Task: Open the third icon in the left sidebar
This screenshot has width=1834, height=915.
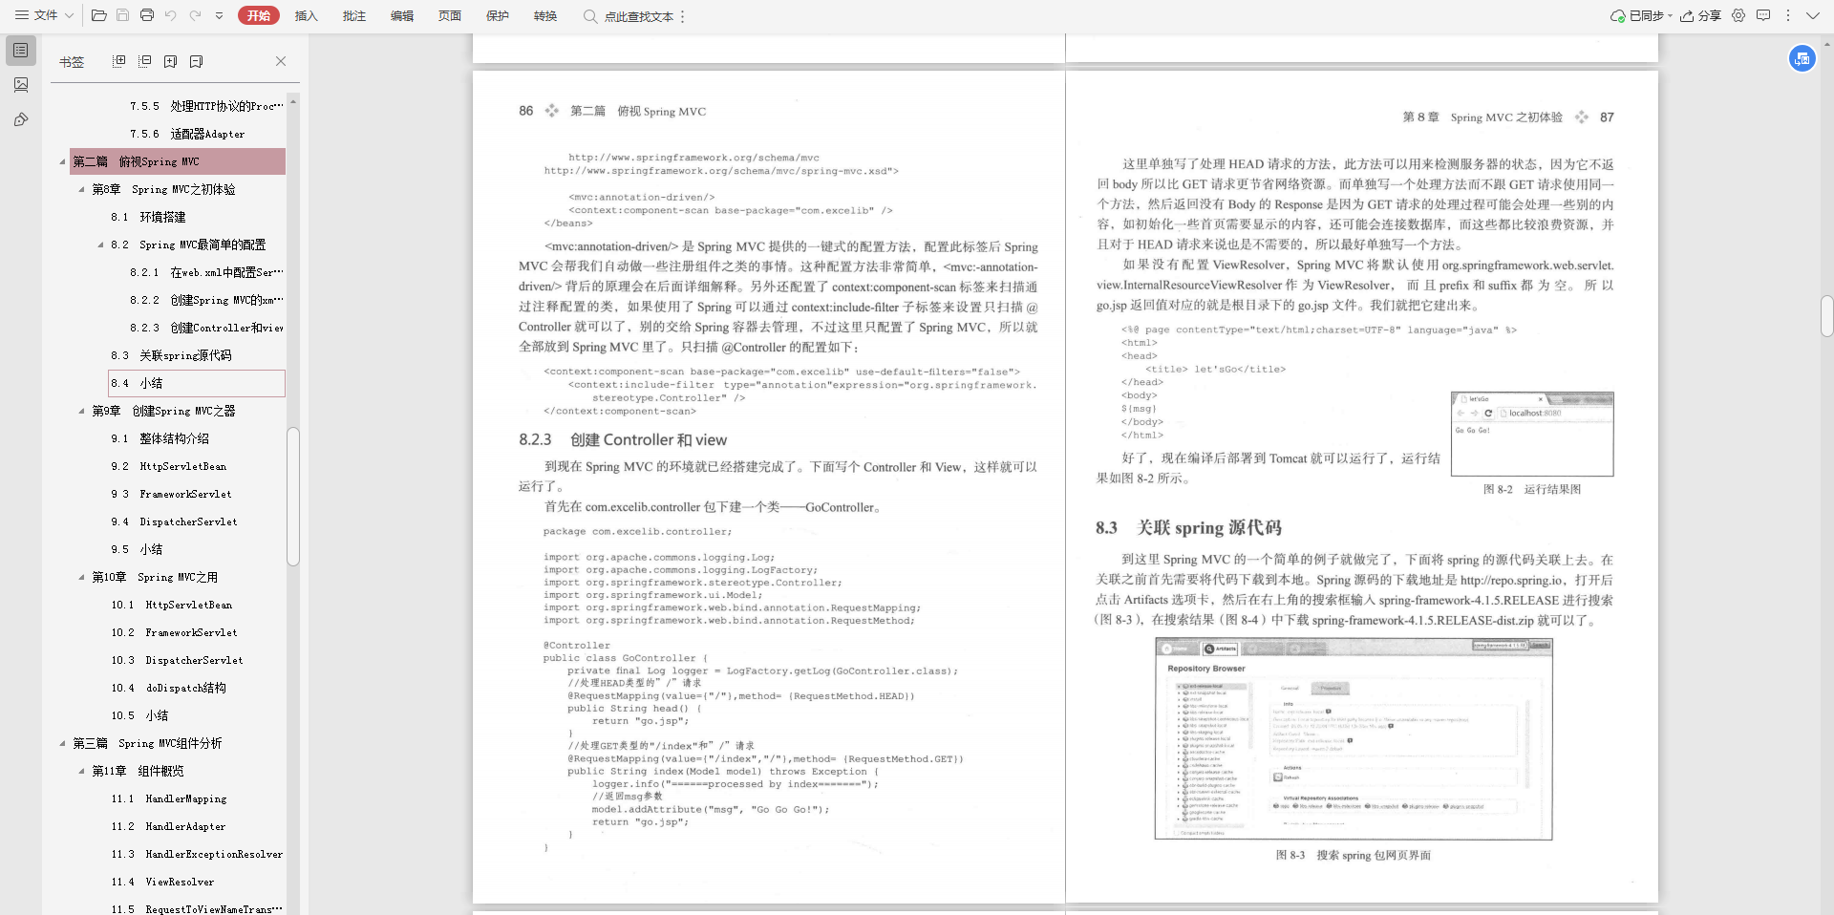Action: point(20,119)
